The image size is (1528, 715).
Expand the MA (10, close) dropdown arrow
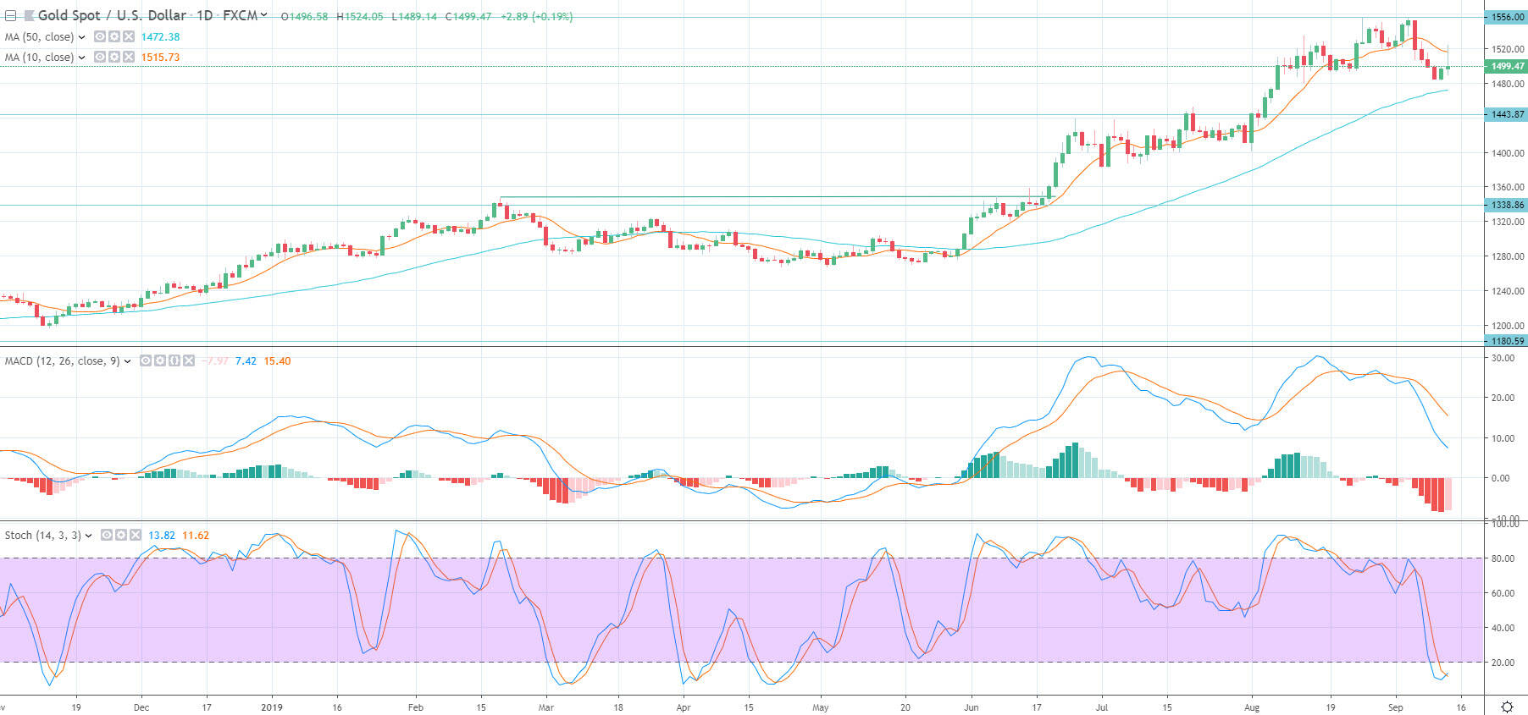coord(82,58)
